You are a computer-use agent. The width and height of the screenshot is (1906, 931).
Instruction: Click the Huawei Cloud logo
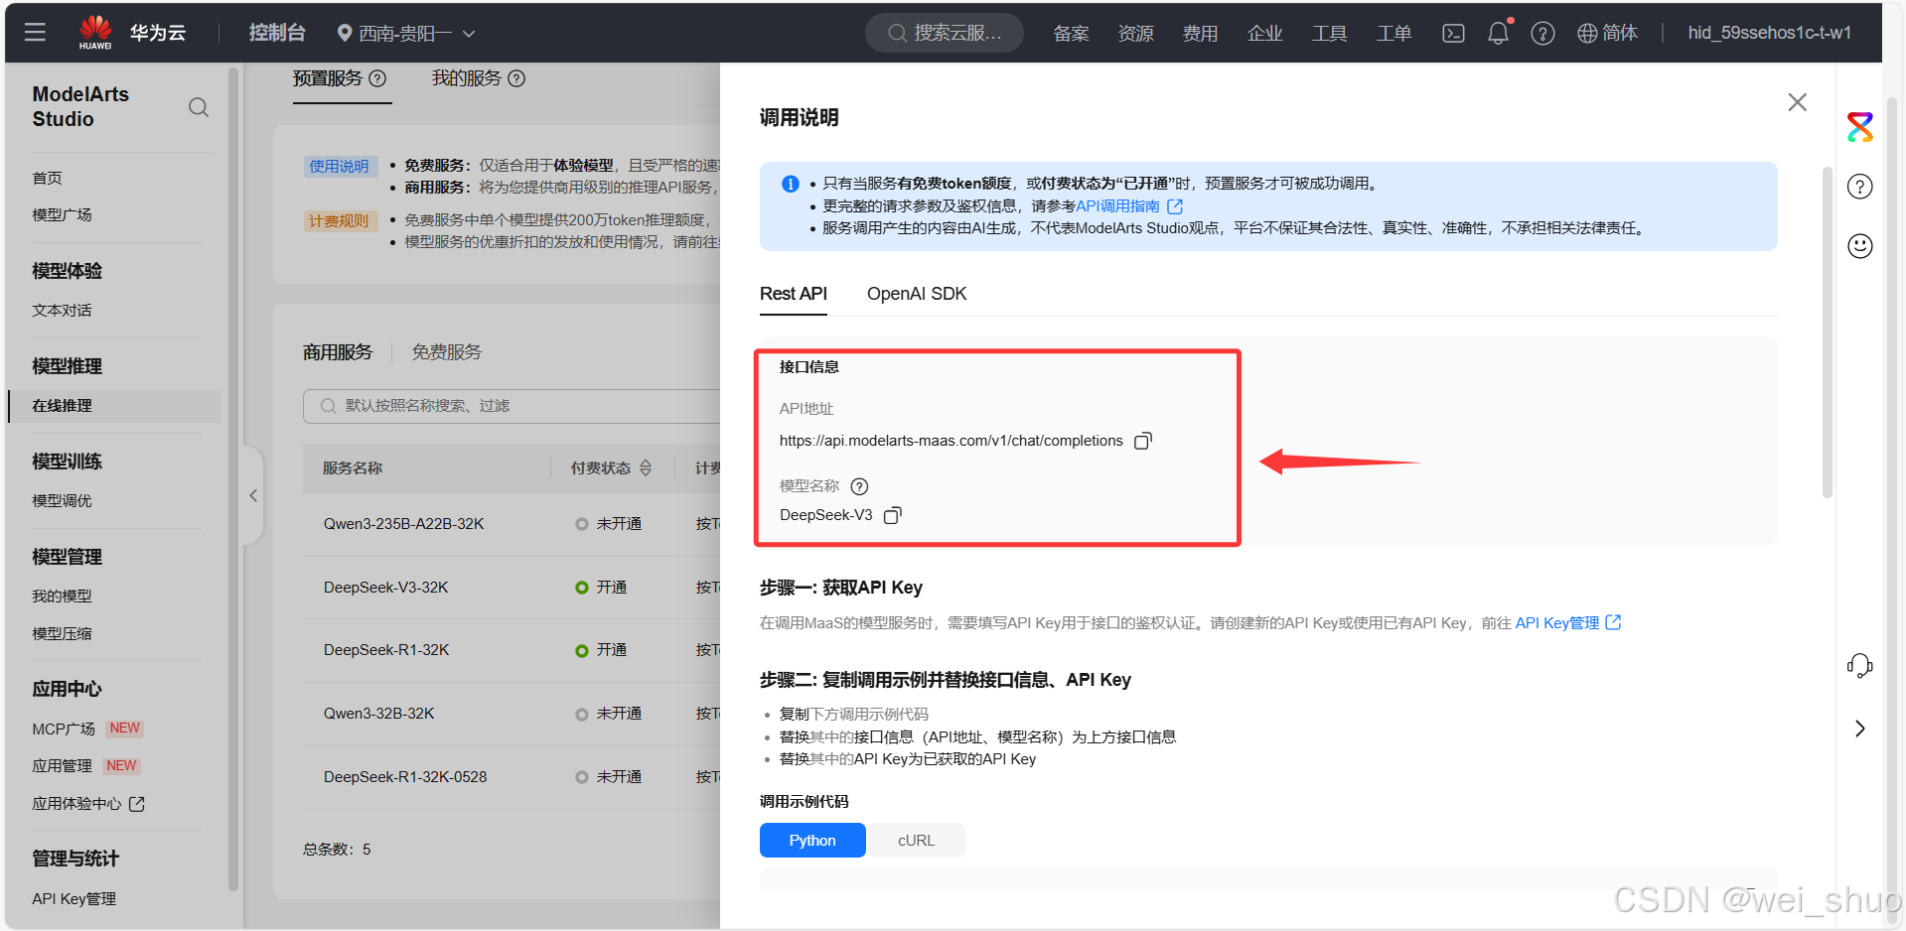click(x=95, y=30)
